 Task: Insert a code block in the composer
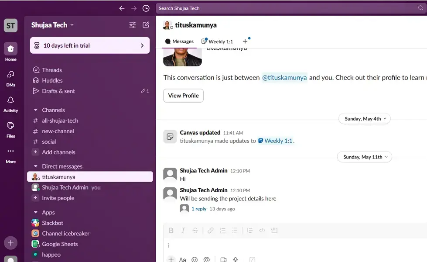274,231
